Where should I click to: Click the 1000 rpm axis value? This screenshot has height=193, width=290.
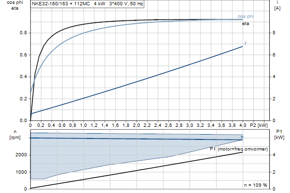pos(21,172)
